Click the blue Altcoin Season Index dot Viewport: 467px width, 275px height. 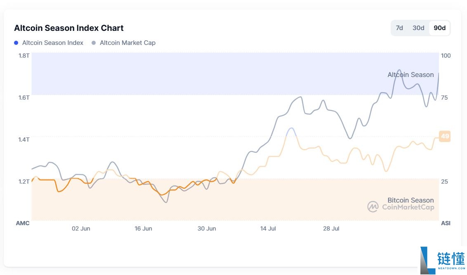16,43
